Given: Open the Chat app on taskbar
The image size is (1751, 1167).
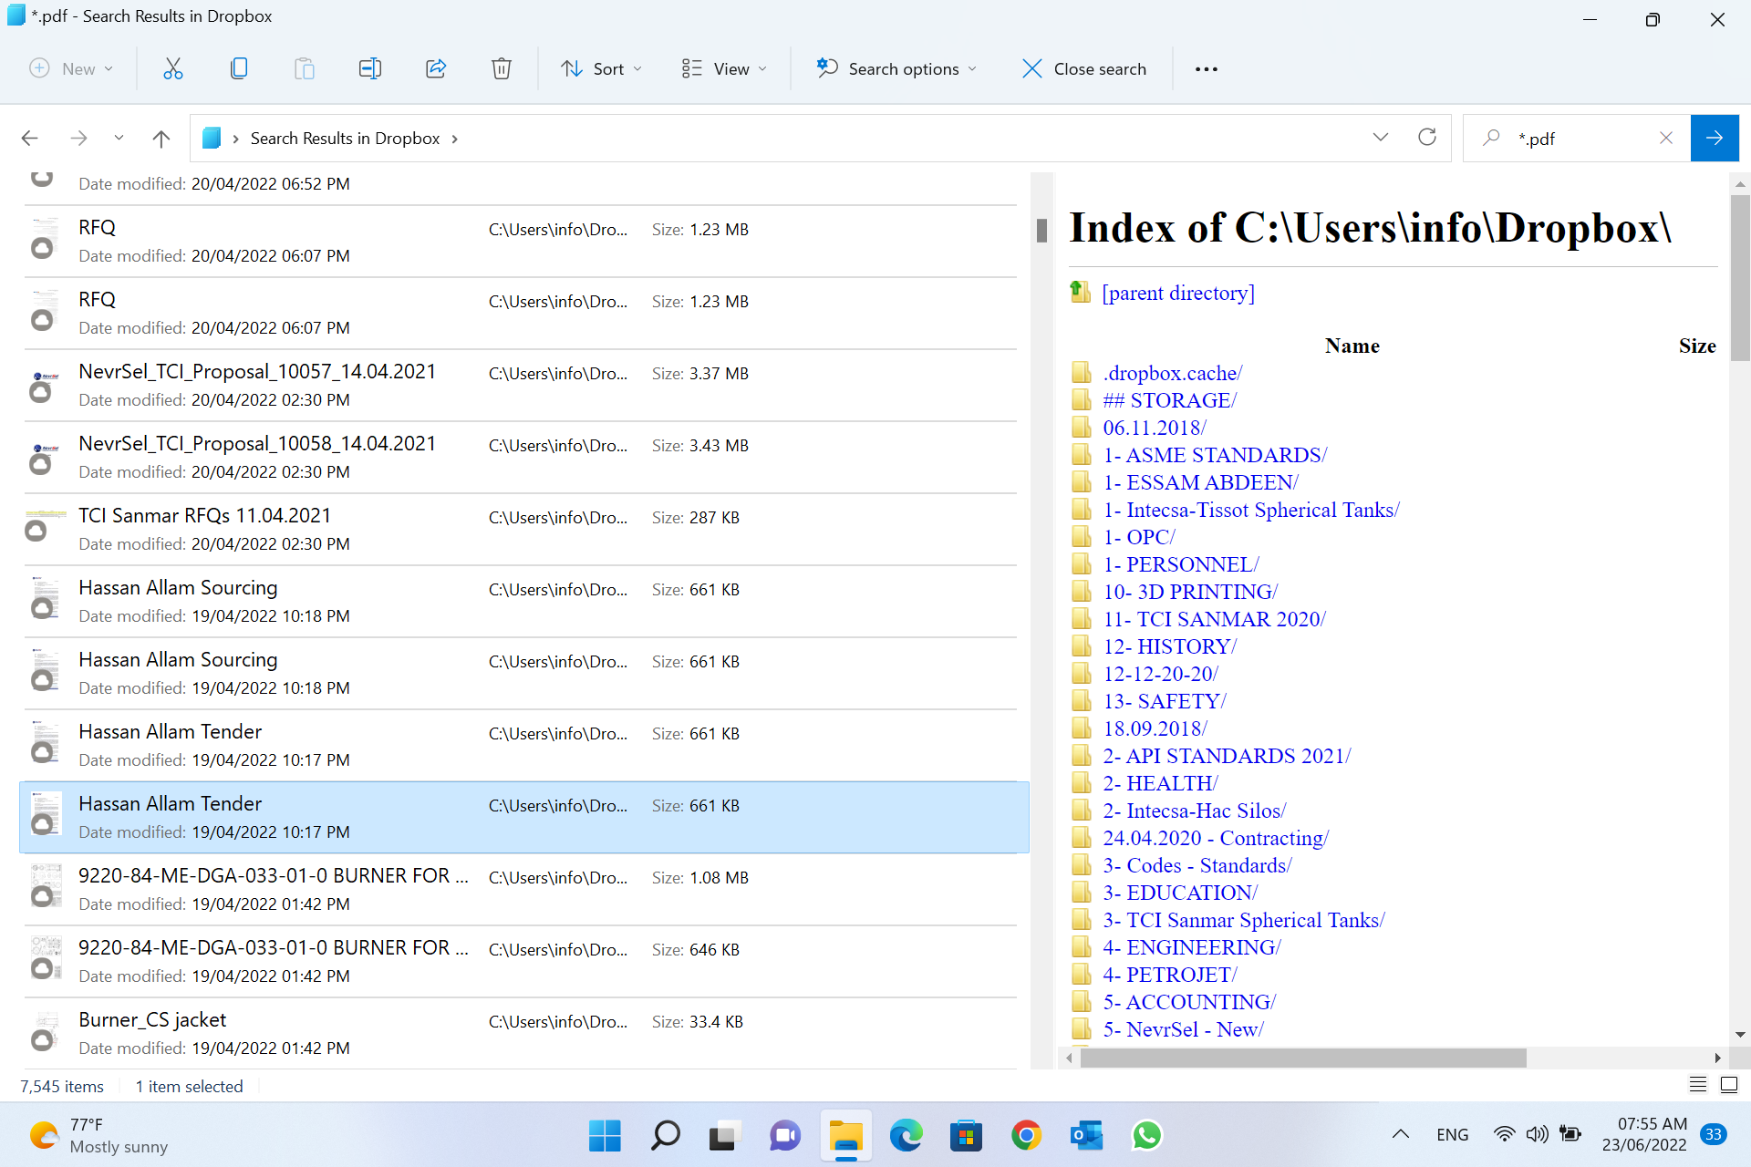Looking at the screenshot, I should [x=784, y=1136].
